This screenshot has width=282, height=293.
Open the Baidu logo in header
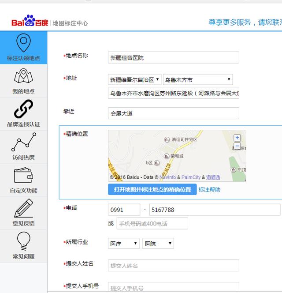tap(30, 21)
